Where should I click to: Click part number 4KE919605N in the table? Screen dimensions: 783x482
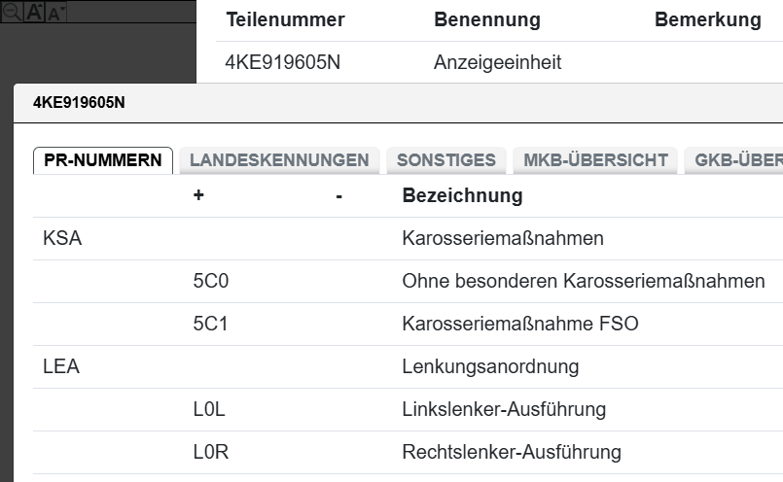coord(282,62)
